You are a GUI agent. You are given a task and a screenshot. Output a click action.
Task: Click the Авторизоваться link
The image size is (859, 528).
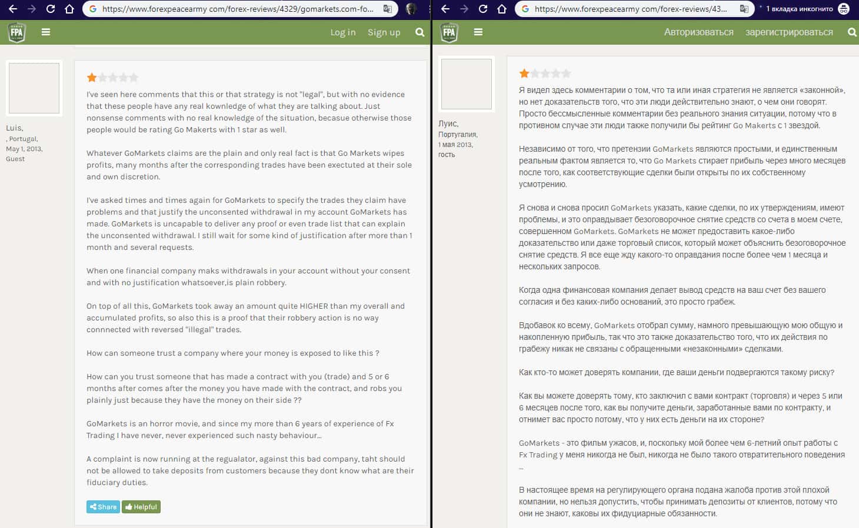(x=699, y=32)
